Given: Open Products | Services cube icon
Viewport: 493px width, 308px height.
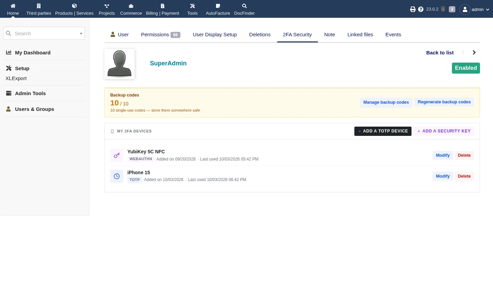Looking at the screenshot, I should [x=74, y=6].
